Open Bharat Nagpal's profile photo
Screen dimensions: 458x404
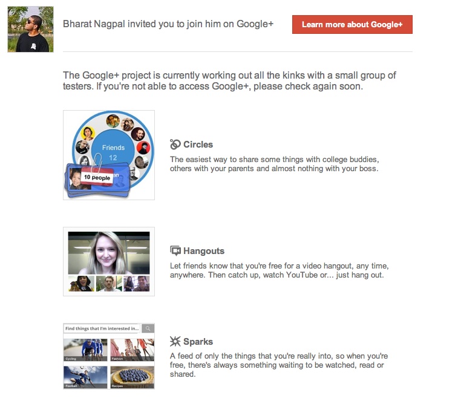(30, 29)
